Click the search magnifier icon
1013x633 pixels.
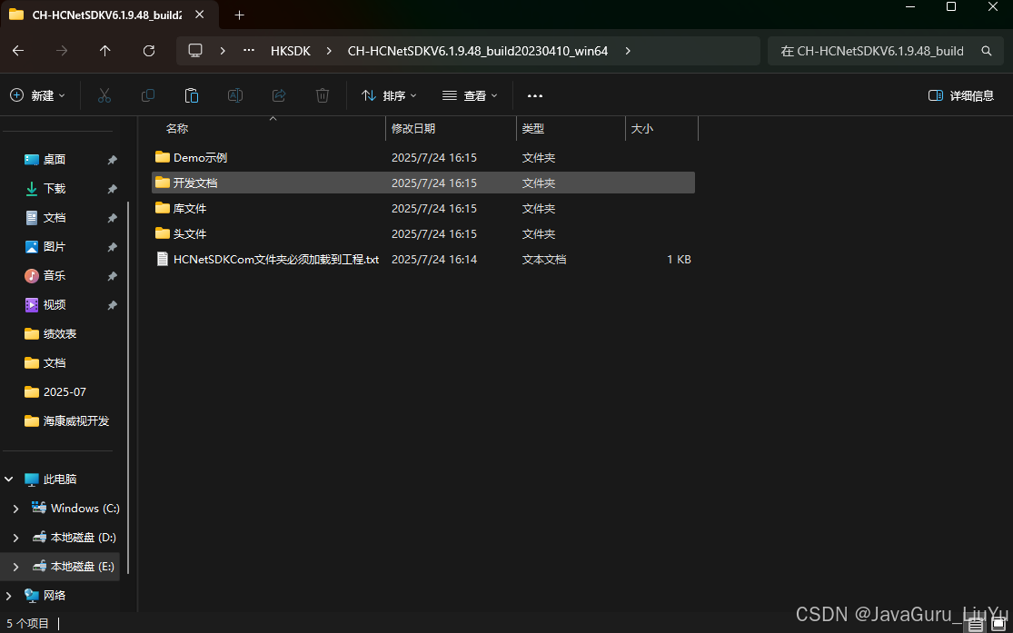point(987,50)
